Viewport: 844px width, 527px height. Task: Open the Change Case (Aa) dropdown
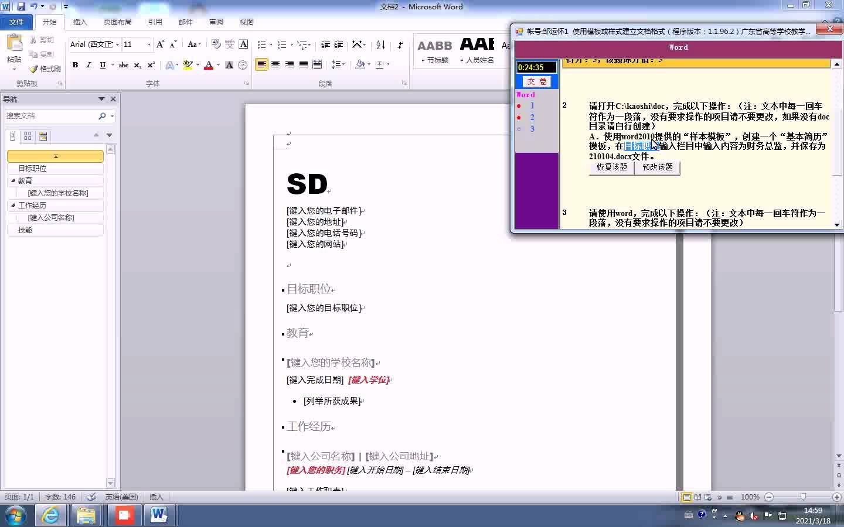coord(194,45)
